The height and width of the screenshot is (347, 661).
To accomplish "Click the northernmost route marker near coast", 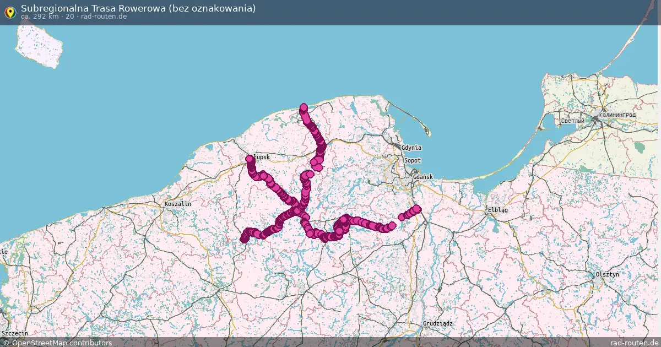I will [x=303, y=107].
